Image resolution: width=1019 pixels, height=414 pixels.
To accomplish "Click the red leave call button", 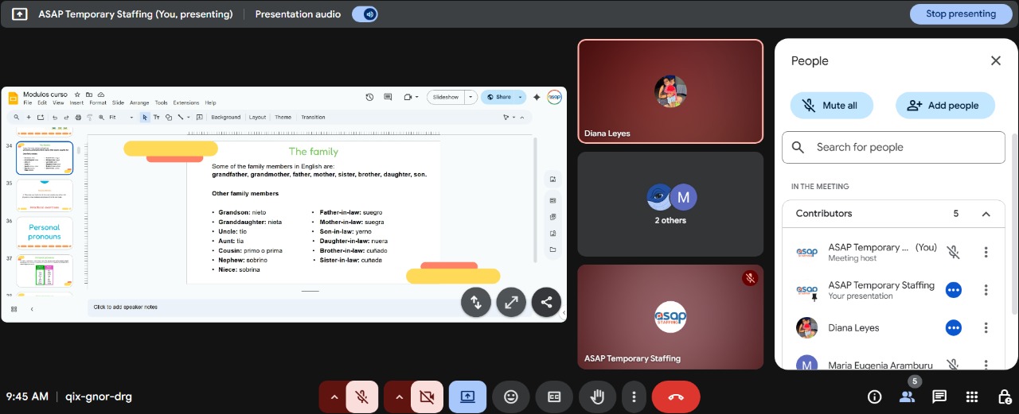I will point(676,397).
